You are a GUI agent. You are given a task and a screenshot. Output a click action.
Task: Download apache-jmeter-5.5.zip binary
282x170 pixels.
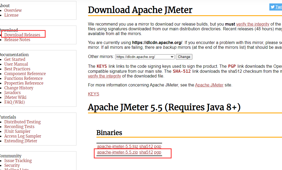118,152
